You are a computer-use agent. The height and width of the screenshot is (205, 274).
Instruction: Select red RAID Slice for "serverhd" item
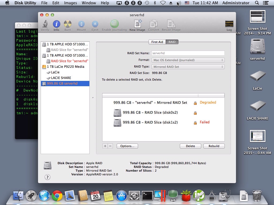(x=65, y=61)
